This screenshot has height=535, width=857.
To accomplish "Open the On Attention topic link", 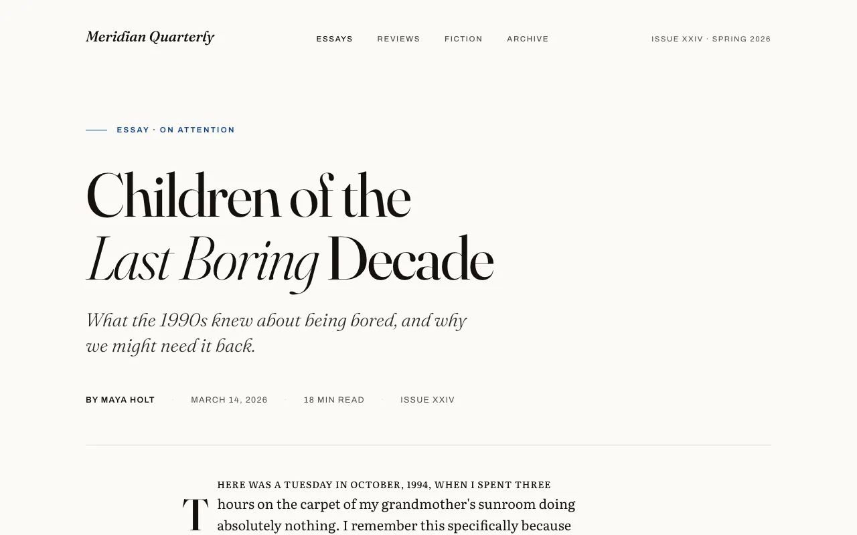I will 198,130.
